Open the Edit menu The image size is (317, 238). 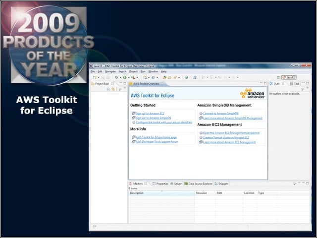[100, 71]
